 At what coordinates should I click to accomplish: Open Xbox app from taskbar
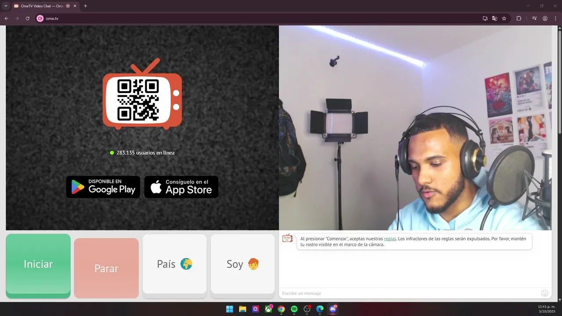(268, 309)
